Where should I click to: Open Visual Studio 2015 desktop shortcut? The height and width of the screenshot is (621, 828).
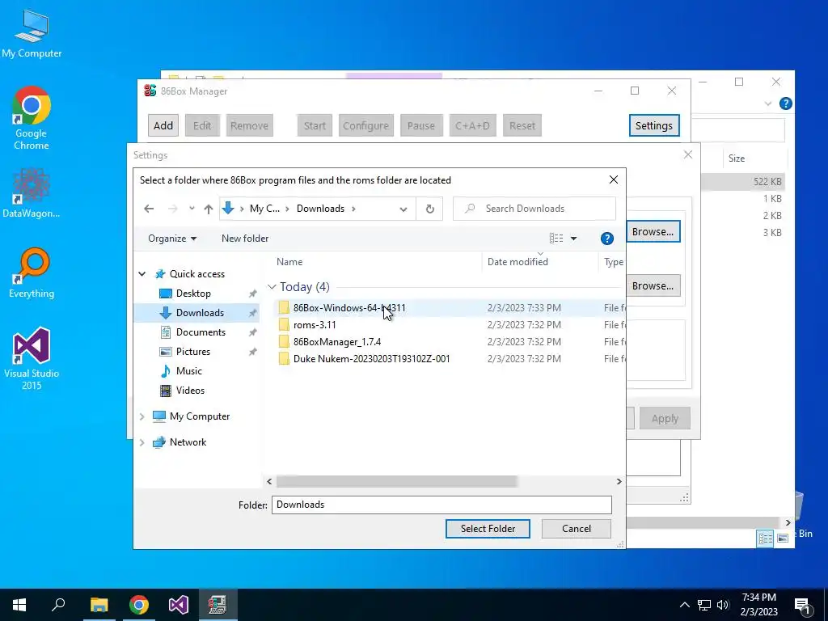32,359
